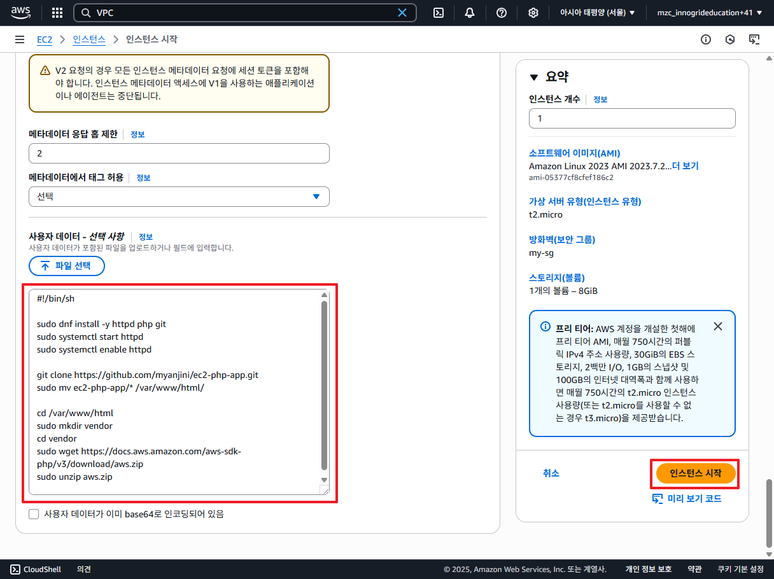
Task: Click 약관 in the footer
Action: [694, 569]
